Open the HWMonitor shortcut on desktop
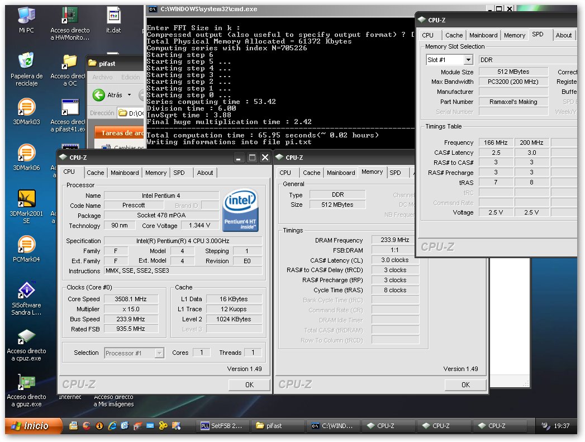This screenshot has width=585, height=442. pos(70,23)
